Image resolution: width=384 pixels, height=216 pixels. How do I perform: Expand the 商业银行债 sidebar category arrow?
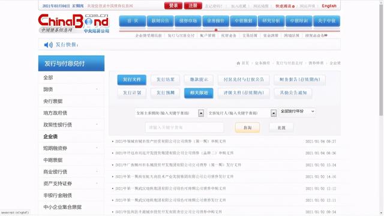point(97,172)
